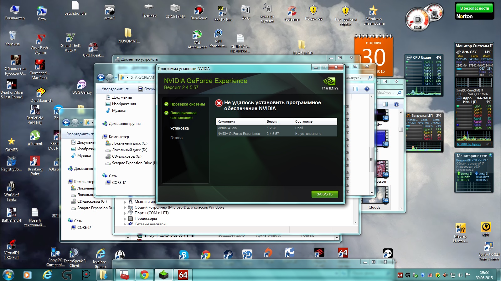Click the Состояние column header
Viewport: 501px width, 281px height.
[x=304, y=121]
